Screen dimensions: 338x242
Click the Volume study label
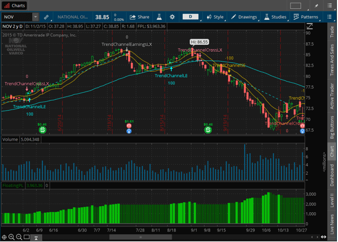pos(10,139)
